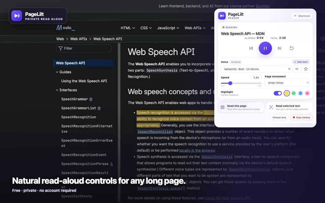Click the deprecated trash icon beside SpeechGrammar
This screenshot has width=325, height=203.
point(91,99)
